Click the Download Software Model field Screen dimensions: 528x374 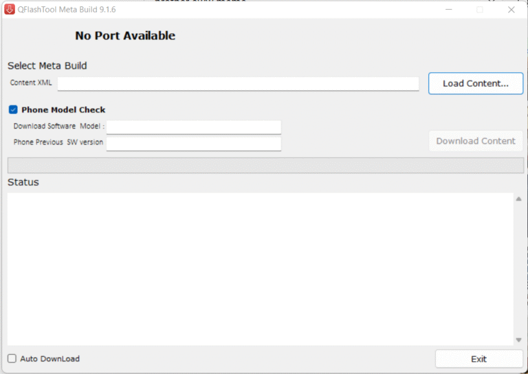tap(193, 126)
